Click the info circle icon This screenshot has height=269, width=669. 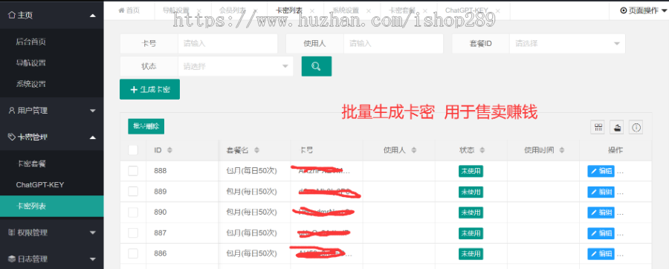[x=636, y=127]
